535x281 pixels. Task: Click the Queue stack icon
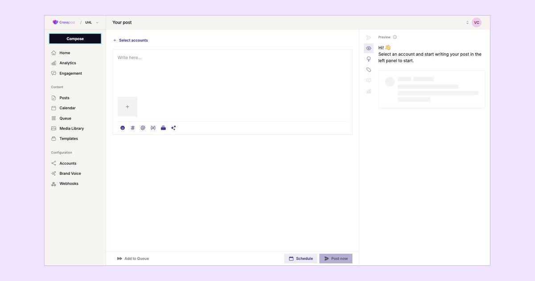pos(53,118)
